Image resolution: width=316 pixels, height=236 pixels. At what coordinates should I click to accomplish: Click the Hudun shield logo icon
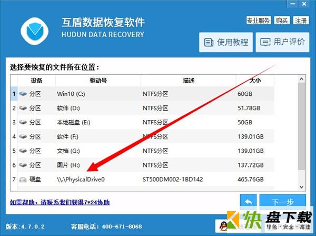pyautogui.click(x=34, y=31)
